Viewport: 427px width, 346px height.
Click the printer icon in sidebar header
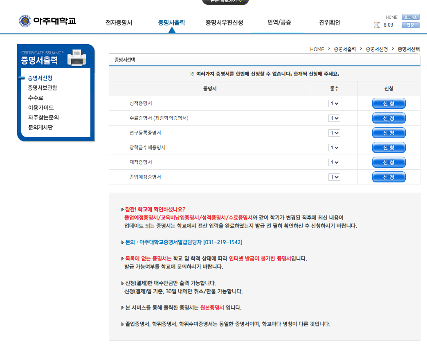coord(76,58)
